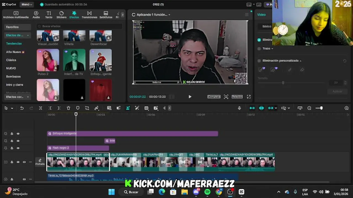The image size is (353, 198).
Task: Lock the Flash negro 2 track
Action: point(12,148)
